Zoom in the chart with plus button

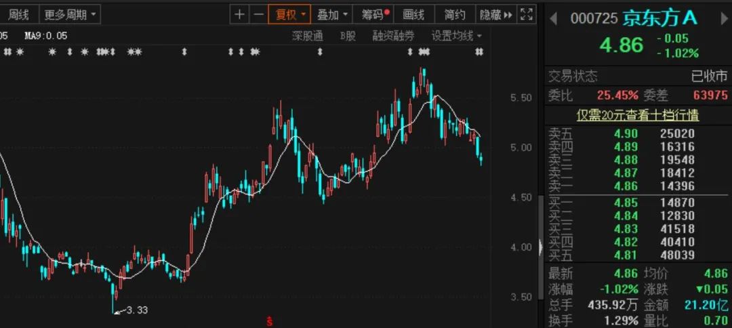point(239,15)
